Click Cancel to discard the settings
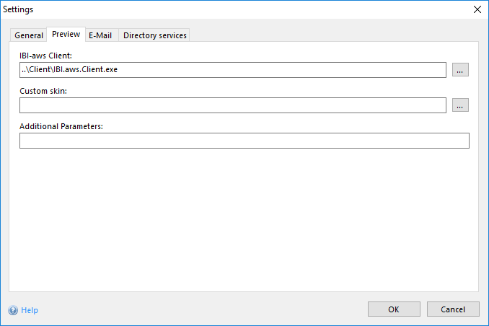Screen dimensions: 489x326 pos(452,309)
